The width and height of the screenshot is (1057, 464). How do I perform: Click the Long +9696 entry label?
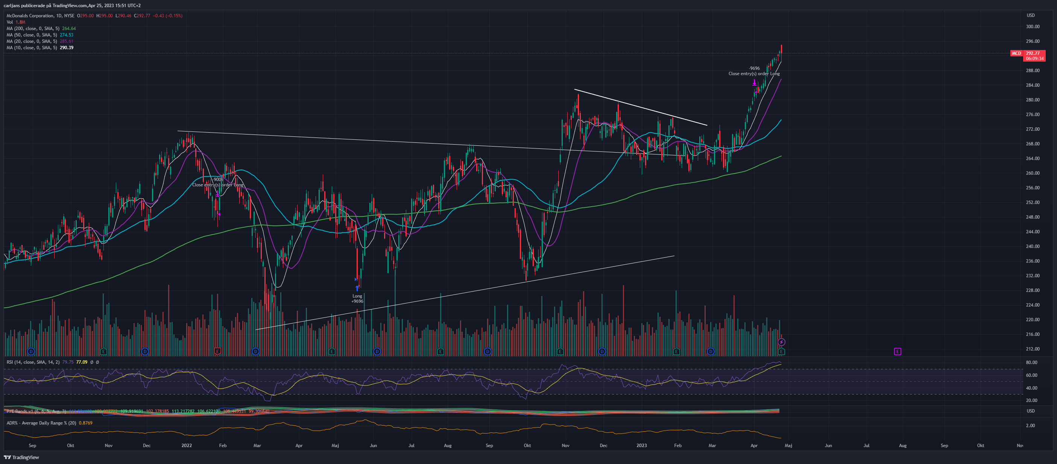[357, 298]
